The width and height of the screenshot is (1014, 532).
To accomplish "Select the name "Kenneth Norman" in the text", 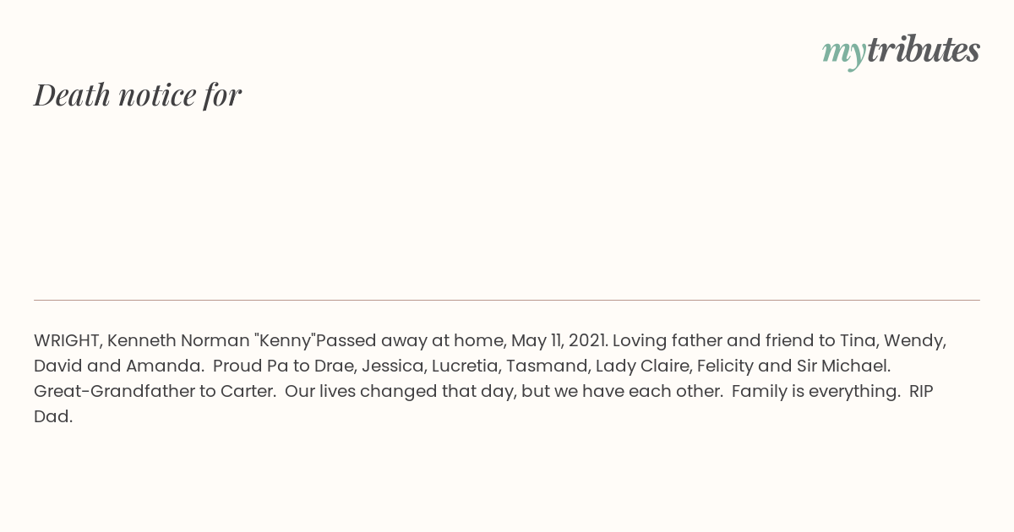I will click(178, 341).
